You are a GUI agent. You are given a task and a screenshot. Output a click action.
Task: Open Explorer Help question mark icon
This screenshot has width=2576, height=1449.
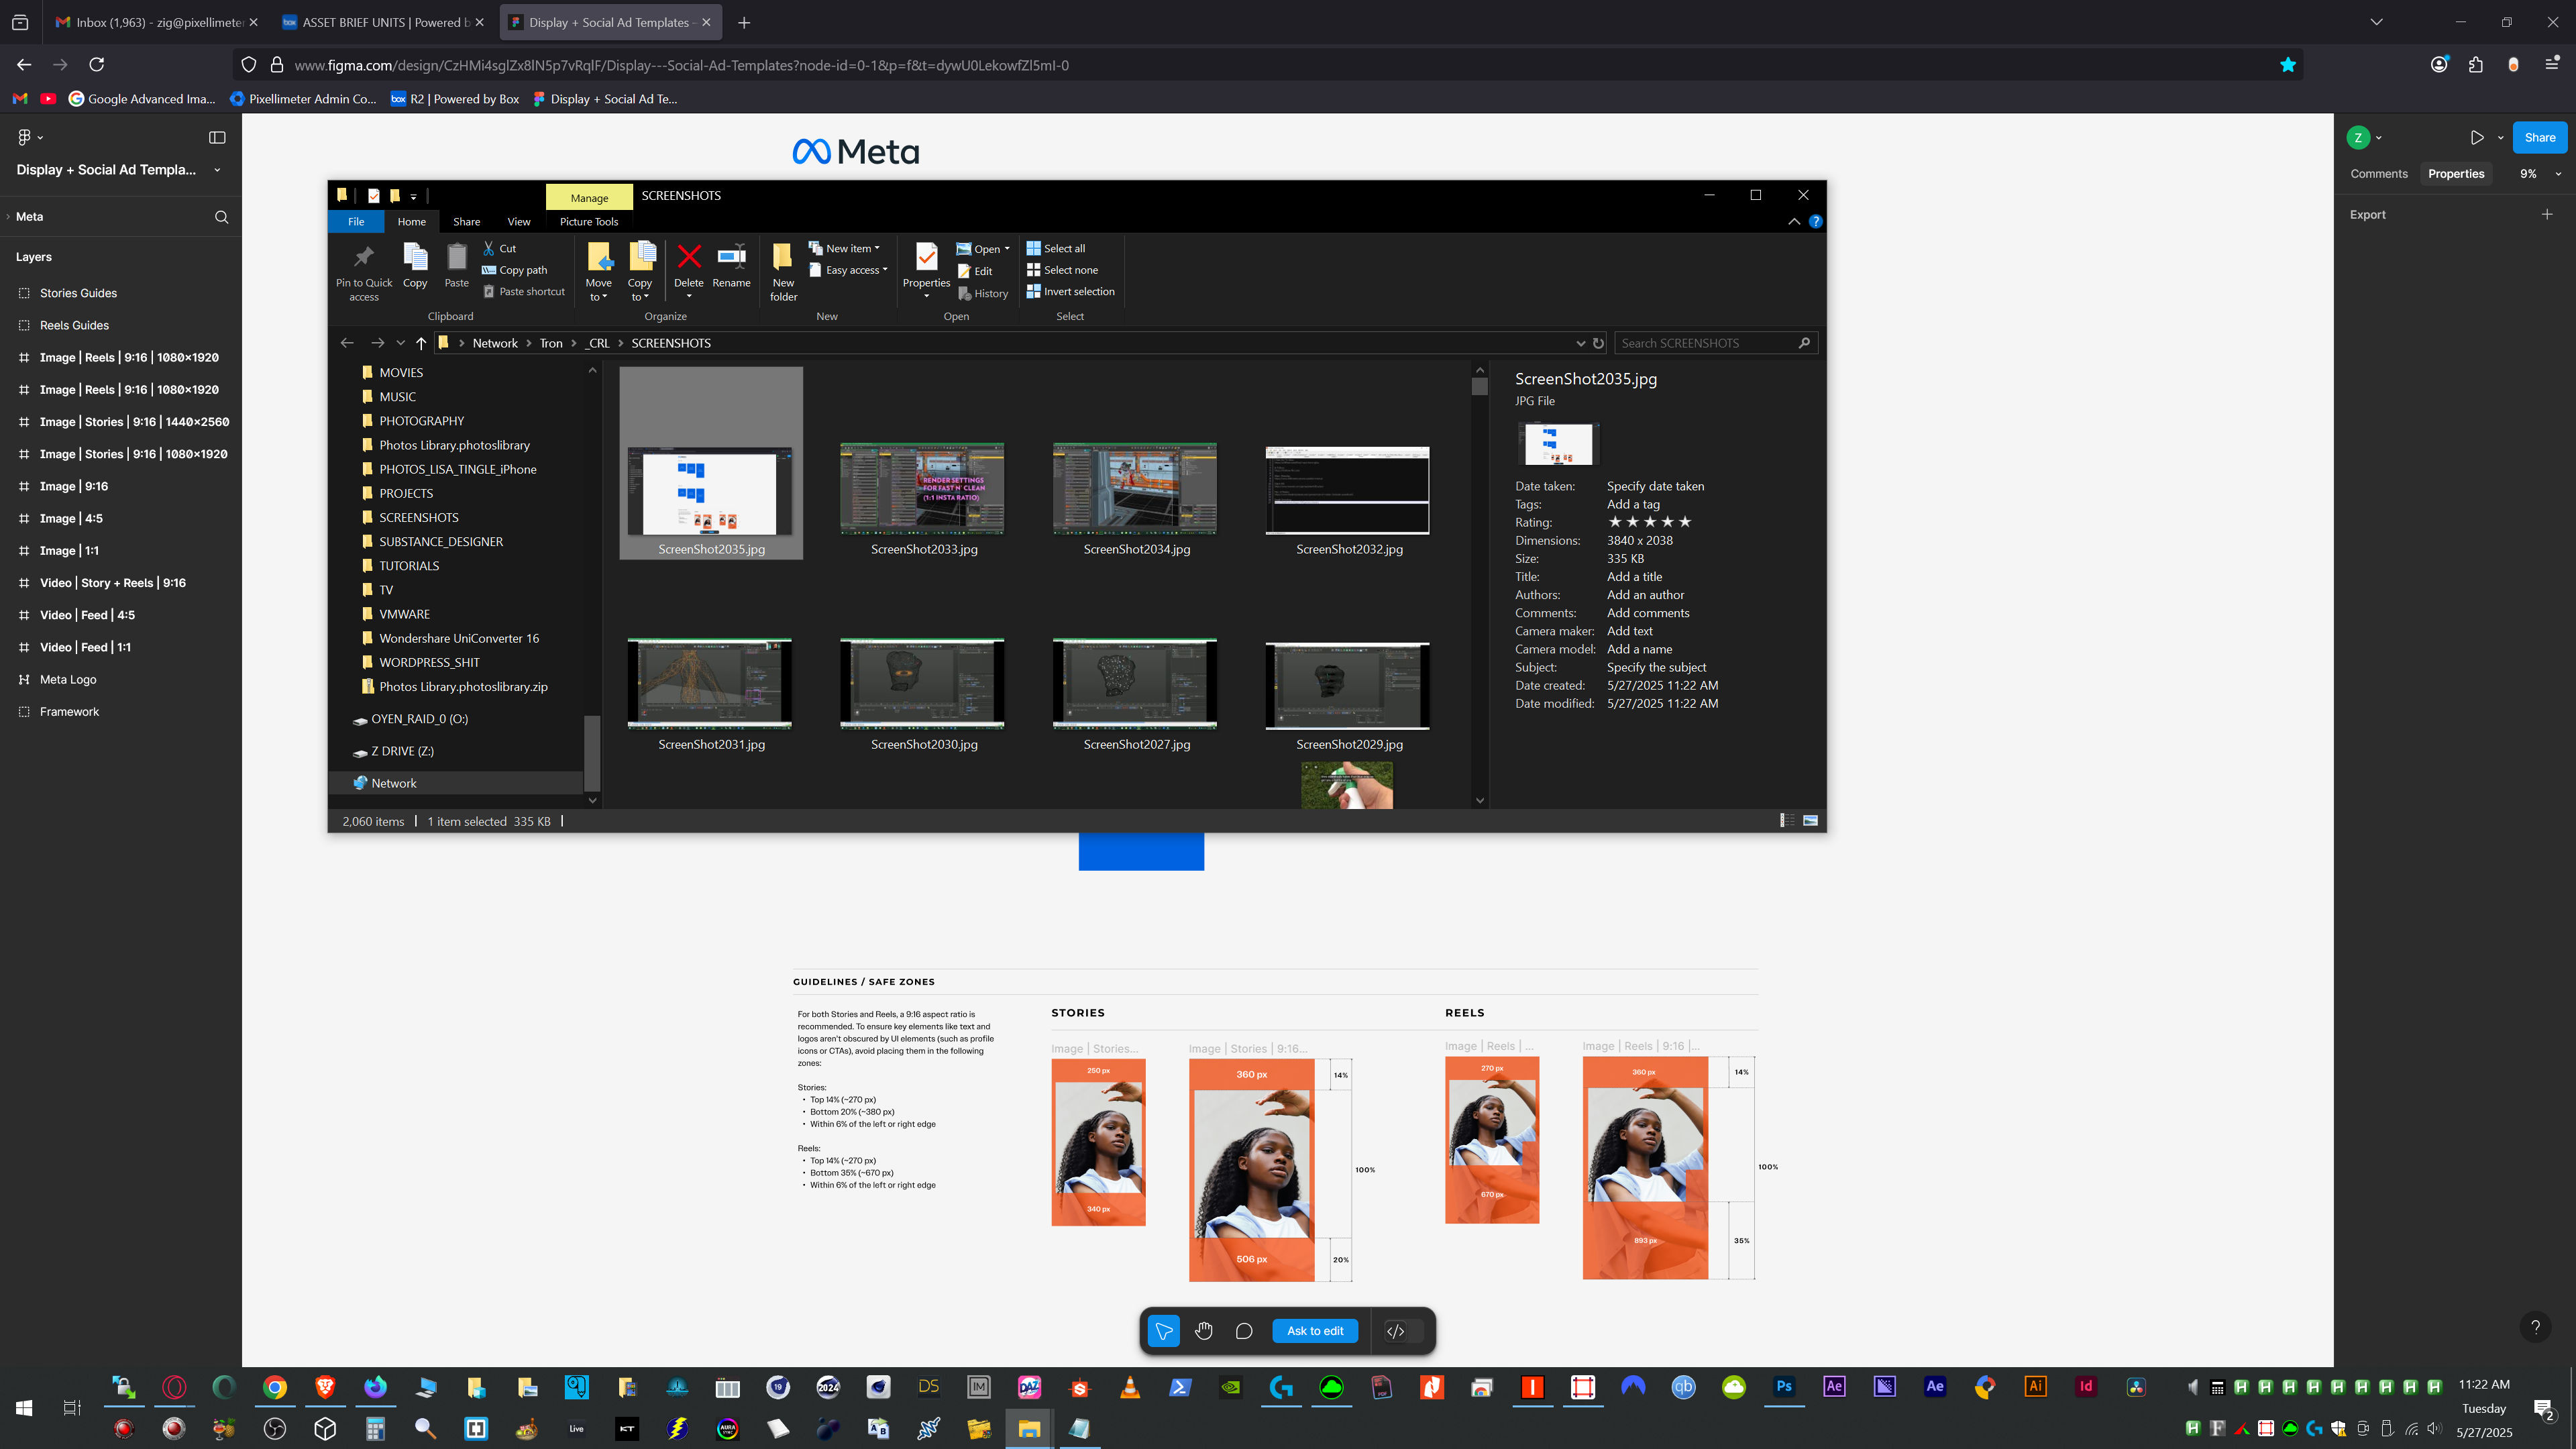coord(1815,221)
